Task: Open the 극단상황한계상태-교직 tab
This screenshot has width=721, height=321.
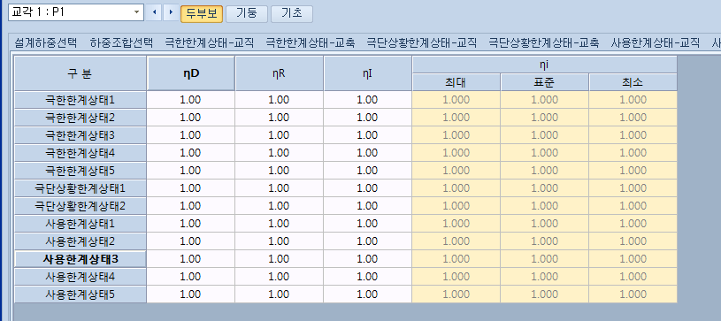Action: coord(422,43)
